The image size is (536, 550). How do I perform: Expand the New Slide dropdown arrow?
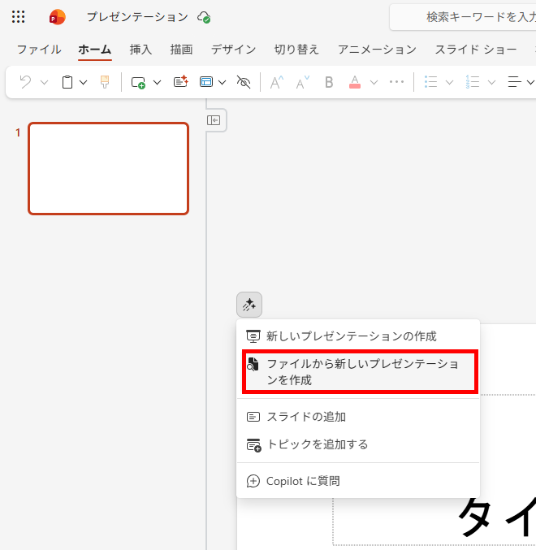tap(157, 82)
